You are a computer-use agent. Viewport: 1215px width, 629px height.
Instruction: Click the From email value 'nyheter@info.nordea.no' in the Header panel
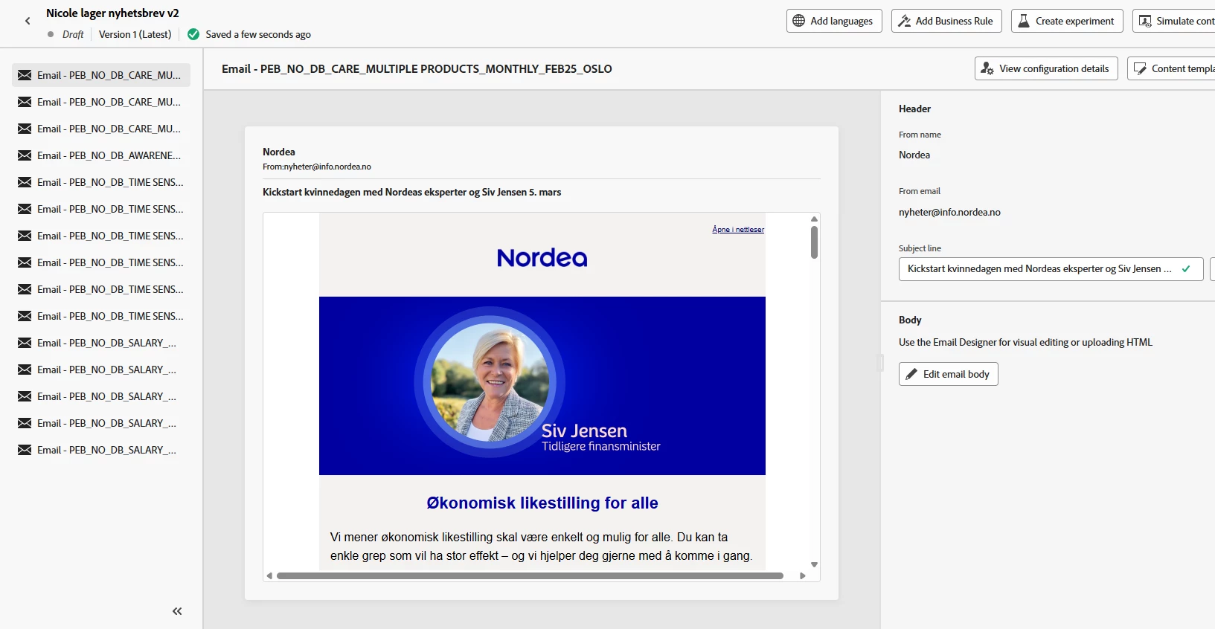point(949,212)
